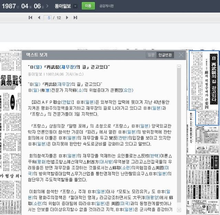This screenshot has height=215, width=220.
Task: Open the 동아일보 newspaper dropdown
Action: (x=75, y=6)
